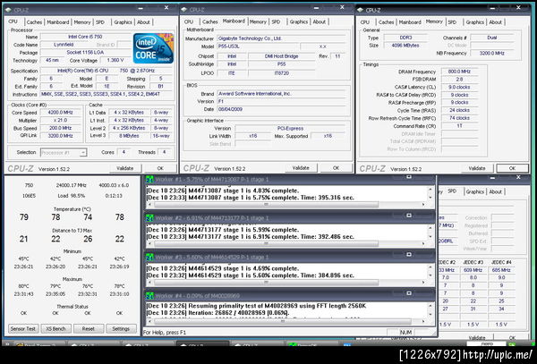Open About tab in the SPD CPU-Z window
This screenshot has height=364, width=537.
pyautogui.click(x=495, y=192)
